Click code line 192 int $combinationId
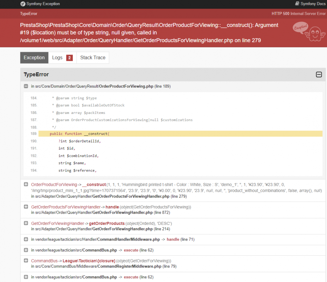 pyautogui.click(x=78, y=156)
